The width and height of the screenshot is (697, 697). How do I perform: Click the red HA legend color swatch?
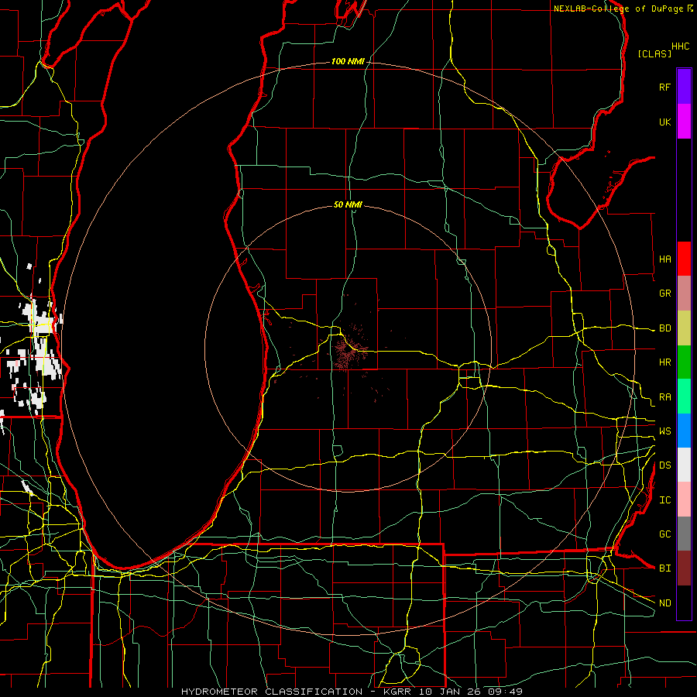point(684,259)
